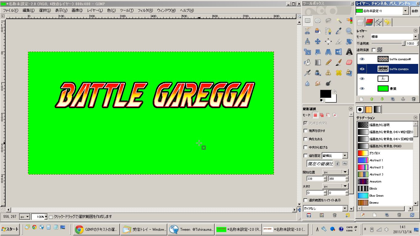The height and width of the screenshot is (236, 420).
Task: Open the ファイル(F) menu
Action: (x=10, y=10)
